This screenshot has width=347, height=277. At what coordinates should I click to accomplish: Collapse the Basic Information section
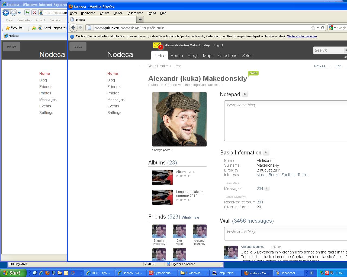tap(266, 152)
